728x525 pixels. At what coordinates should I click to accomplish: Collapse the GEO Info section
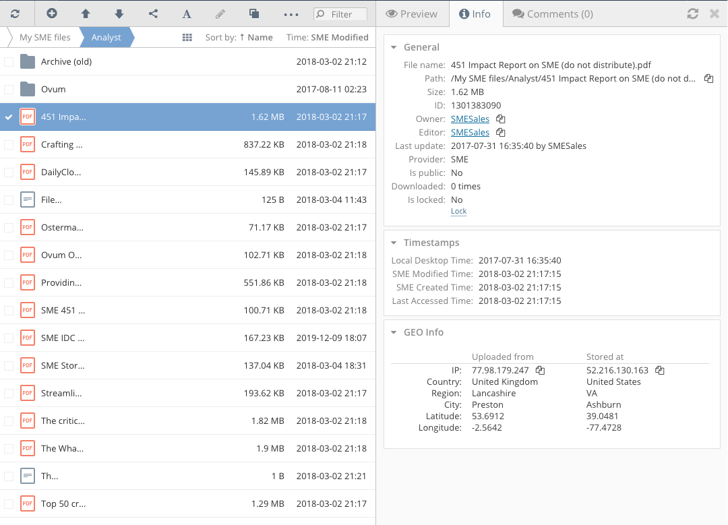[394, 332]
